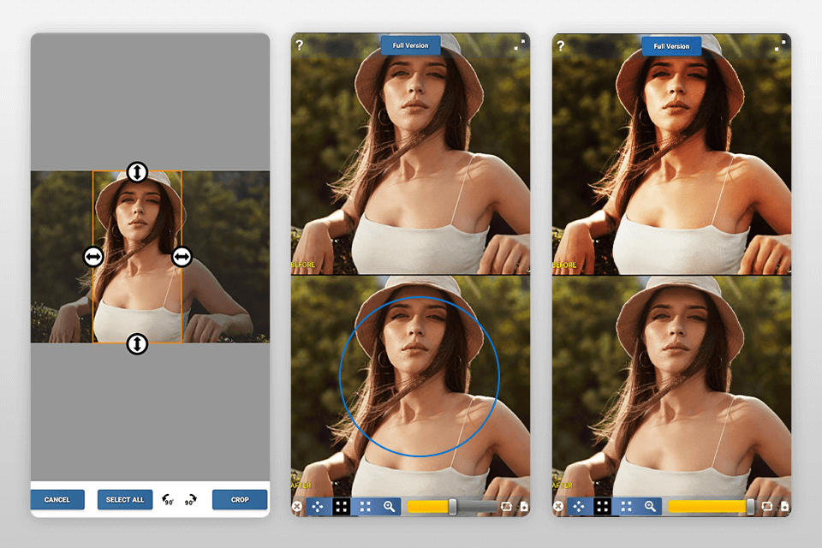Click the right horizontal-resize handle on crop box
The image size is (822, 548).
(182, 257)
